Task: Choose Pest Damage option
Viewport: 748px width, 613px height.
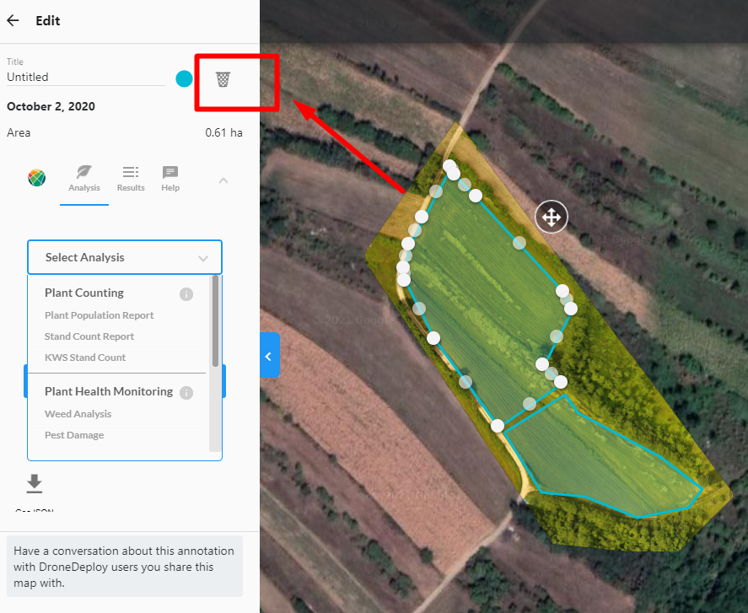Action: click(x=74, y=435)
